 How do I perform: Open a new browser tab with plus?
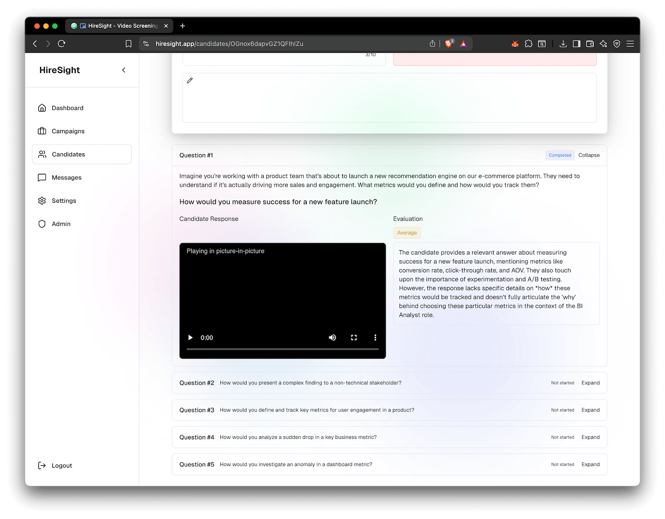click(x=183, y=26)
